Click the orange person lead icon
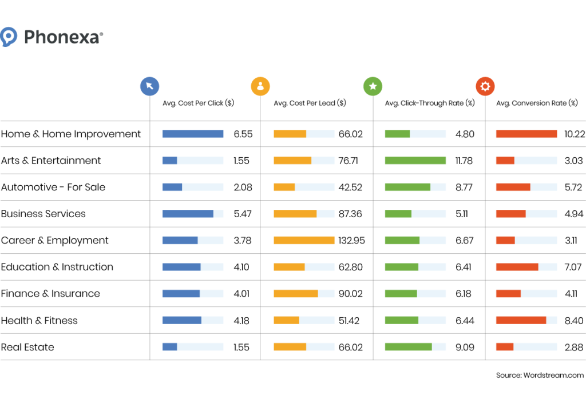 (260, 86)
